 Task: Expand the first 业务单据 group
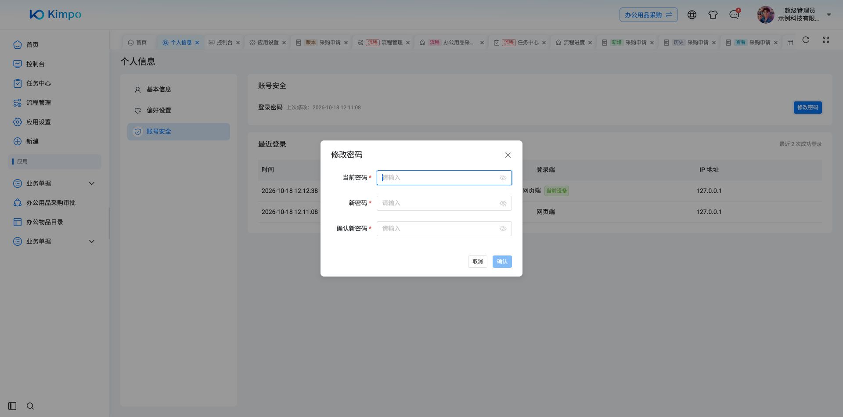point(55,183)
